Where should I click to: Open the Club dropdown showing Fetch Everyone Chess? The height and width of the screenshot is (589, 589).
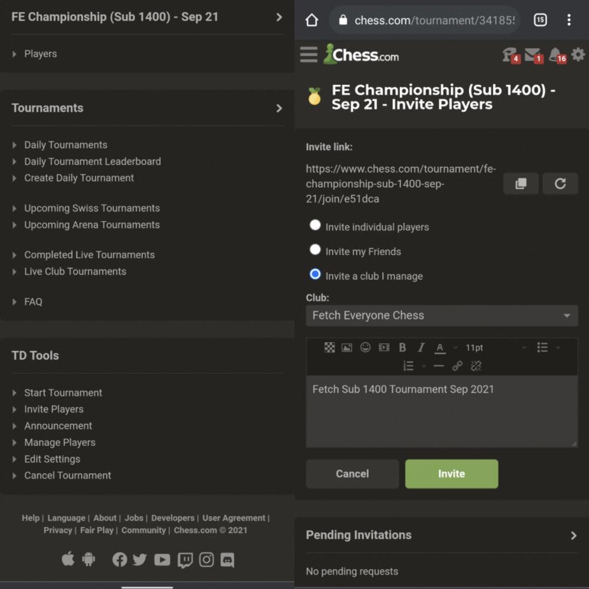(442, 316)
